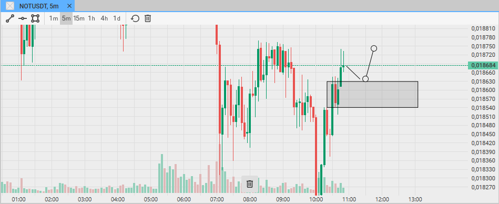Switch chart to 4h timeframe
The height and width of the screenshot is (204, 499).
point(105,18)
